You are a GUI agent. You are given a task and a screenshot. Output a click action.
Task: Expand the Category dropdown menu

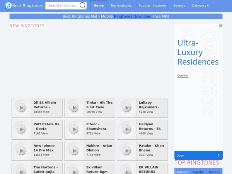click(200, 5)
